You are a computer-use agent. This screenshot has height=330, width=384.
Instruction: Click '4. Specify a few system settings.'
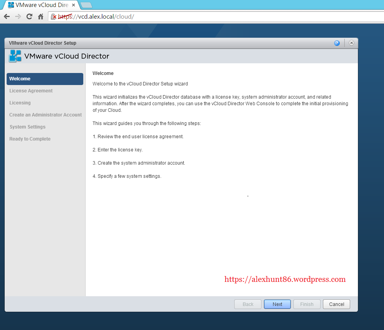tap(127, 176)
